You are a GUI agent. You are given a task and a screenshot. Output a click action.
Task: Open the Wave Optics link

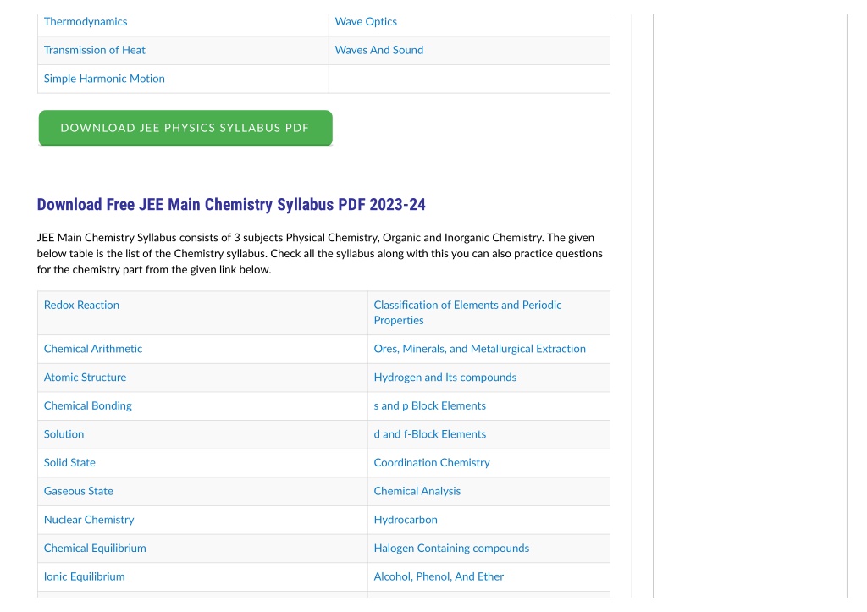pos(366,21)
